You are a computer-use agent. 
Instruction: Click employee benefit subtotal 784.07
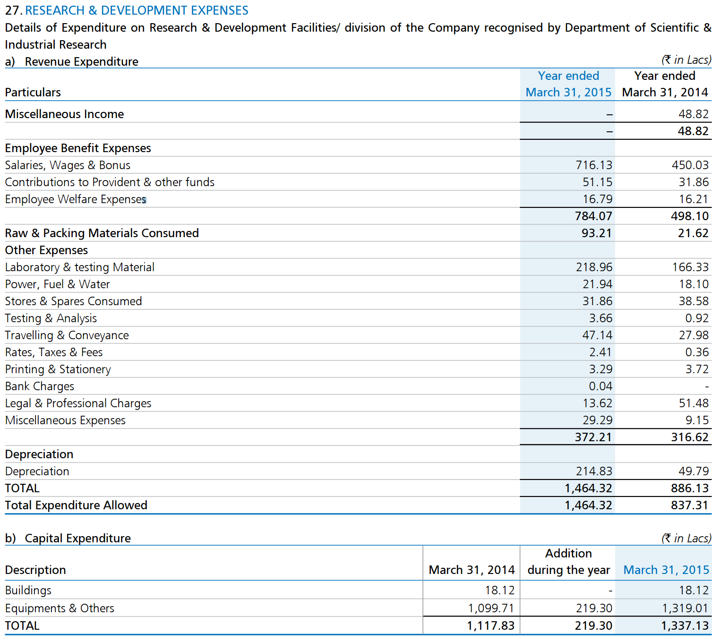coord(593,216)
